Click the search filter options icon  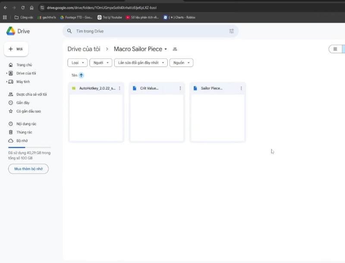[x=232, y=31]
